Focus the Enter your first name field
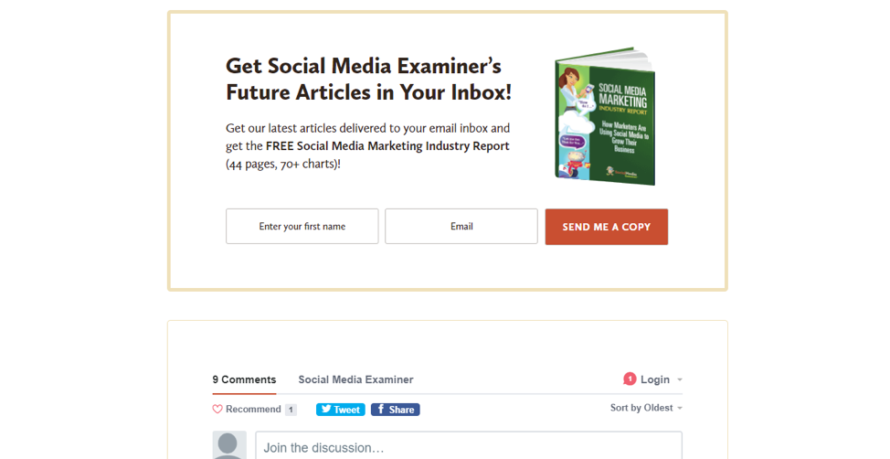 pos(302,227)
